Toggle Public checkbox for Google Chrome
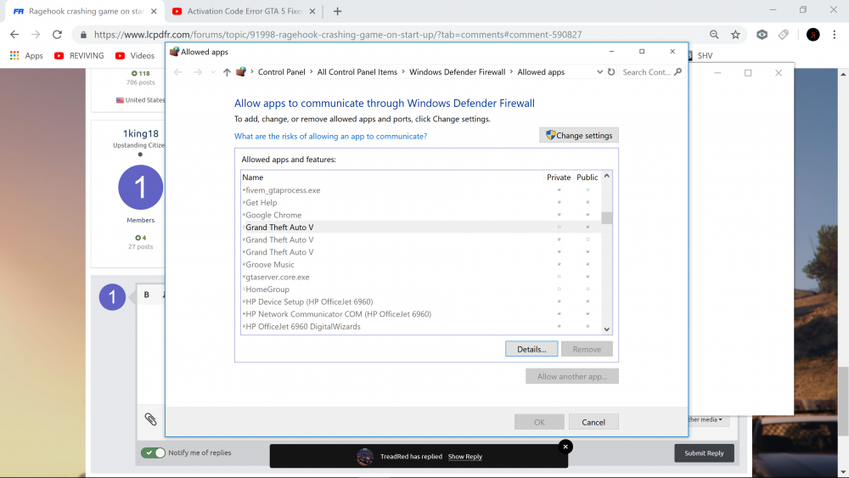 click(588, 215)
